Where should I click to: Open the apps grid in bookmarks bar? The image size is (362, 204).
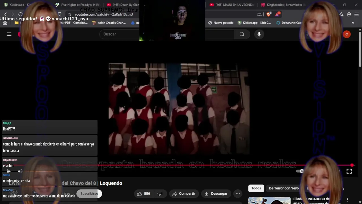5,23
